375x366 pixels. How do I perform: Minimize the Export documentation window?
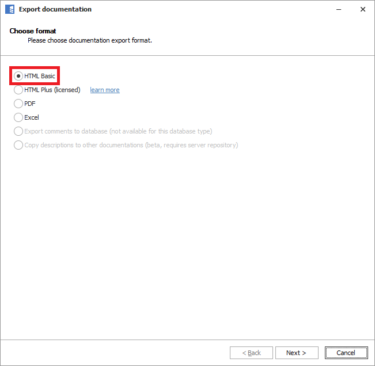[336, 9]
